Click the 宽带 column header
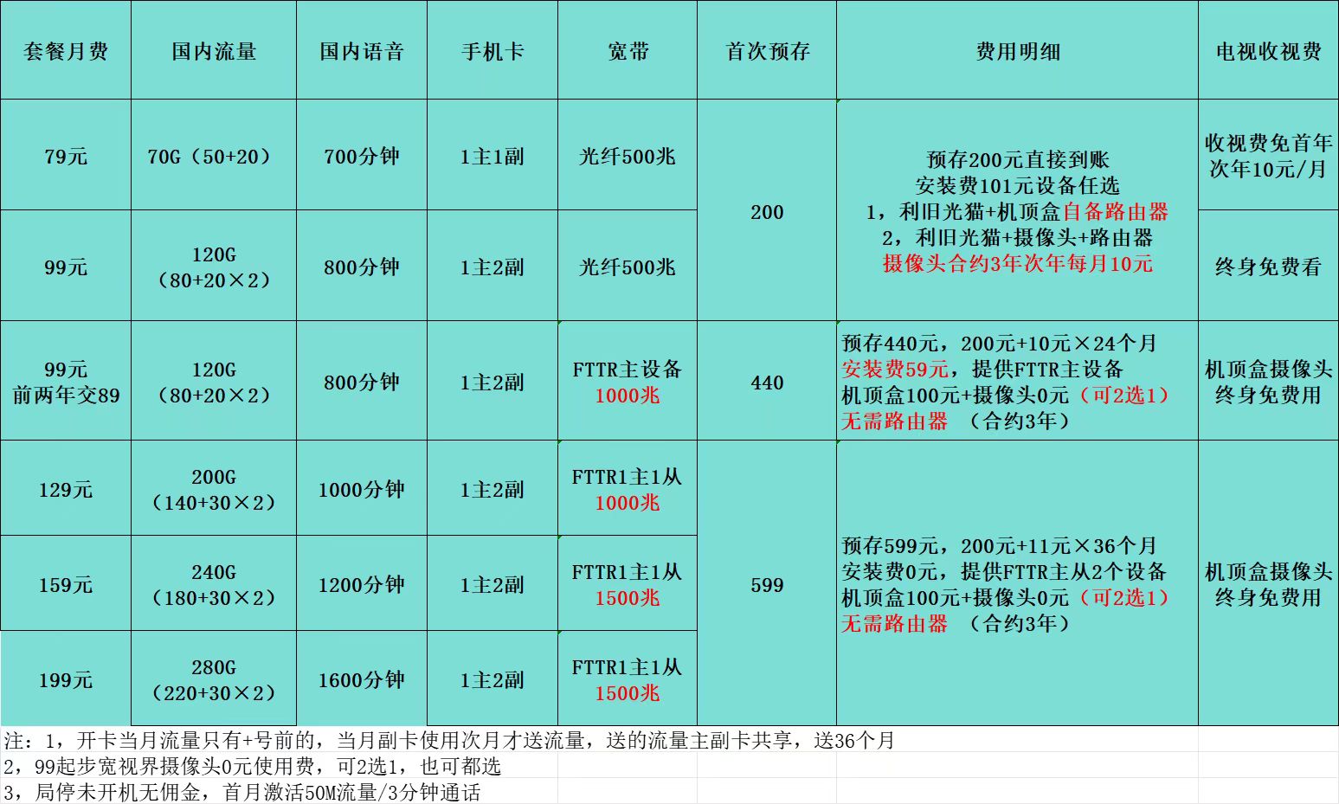The height and width of the screenshot is (804, 1339). [x=628, y=51]
